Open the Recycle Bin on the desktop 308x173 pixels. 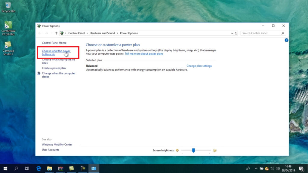[8, 5]
